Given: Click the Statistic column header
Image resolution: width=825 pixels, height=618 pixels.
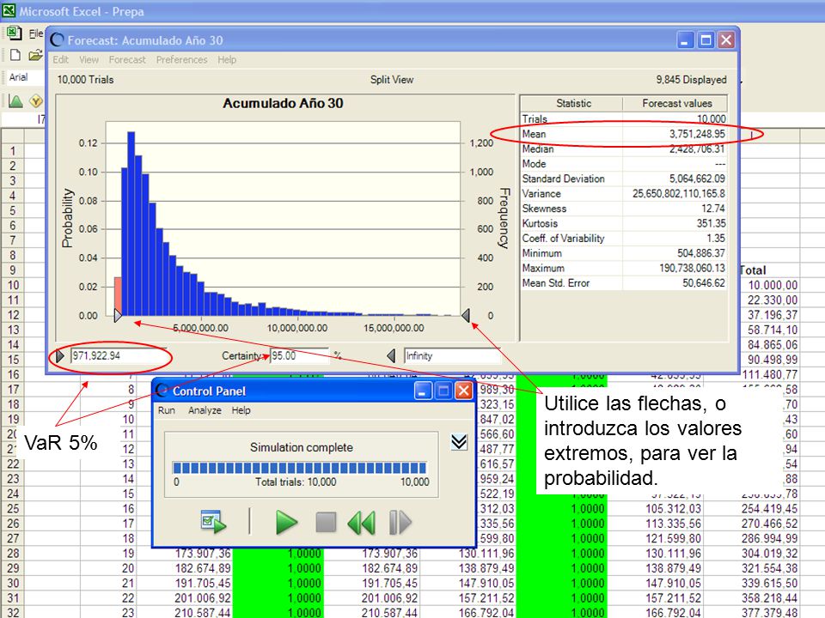Looking at the screenshot, I should [573, 104].
